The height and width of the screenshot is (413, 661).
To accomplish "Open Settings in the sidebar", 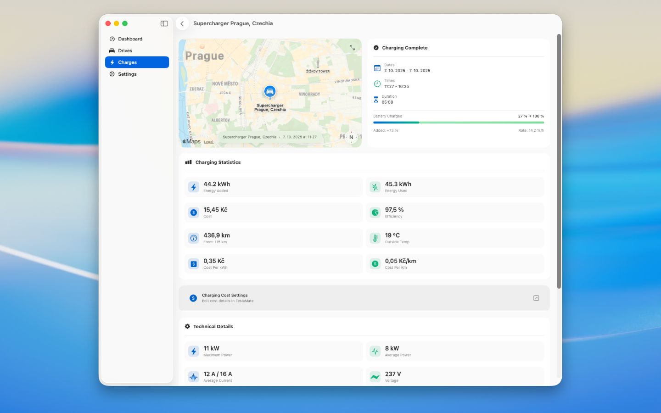I will pos(137,74).
